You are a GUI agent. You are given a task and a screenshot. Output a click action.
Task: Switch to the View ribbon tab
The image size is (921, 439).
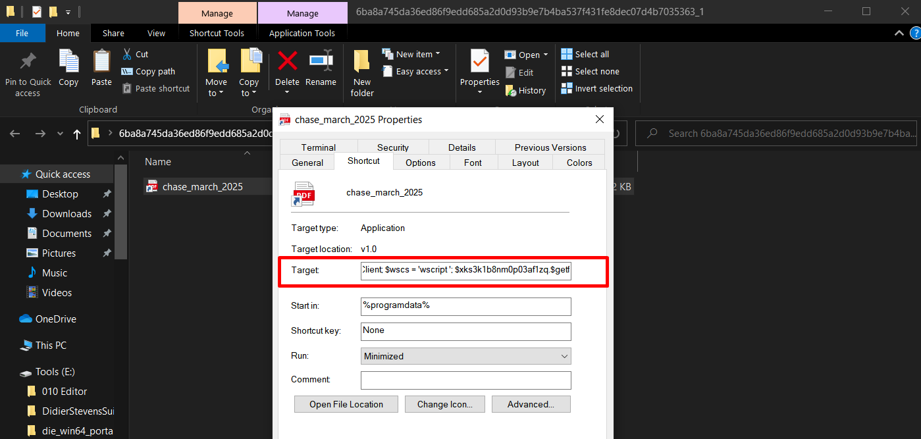(x=157, y=33)
